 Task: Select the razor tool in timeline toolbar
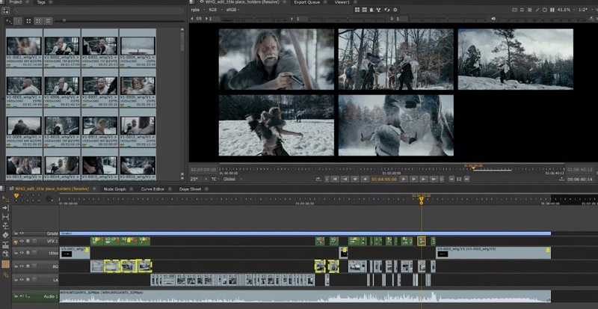[5, 235]
